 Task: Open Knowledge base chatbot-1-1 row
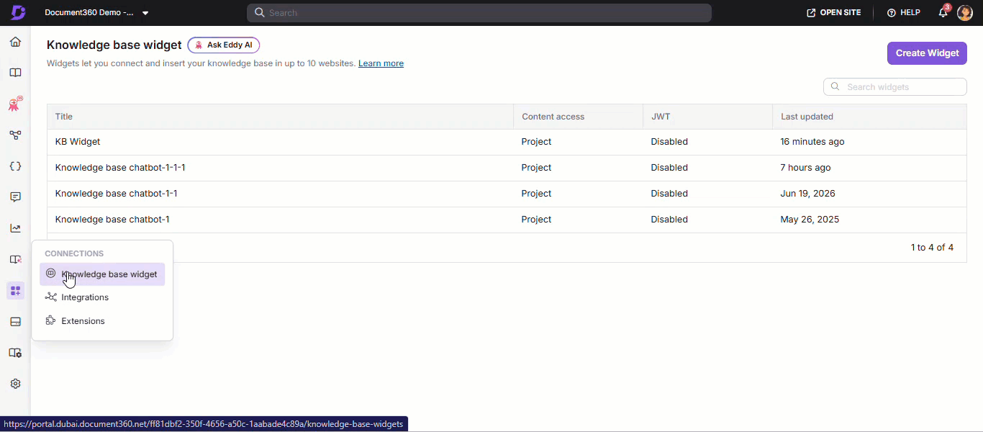pos(507,194)
